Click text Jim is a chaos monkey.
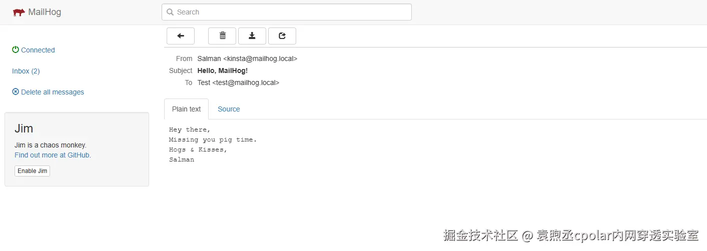 [51, 145]
